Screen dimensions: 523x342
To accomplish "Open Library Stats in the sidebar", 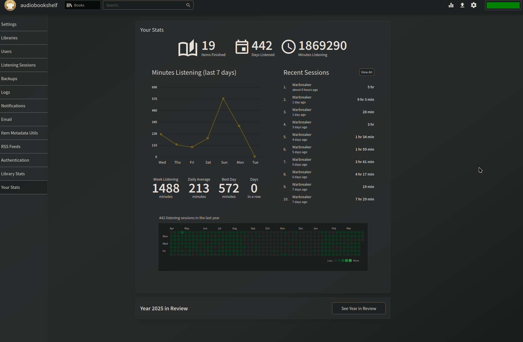I will pos(24,174).
